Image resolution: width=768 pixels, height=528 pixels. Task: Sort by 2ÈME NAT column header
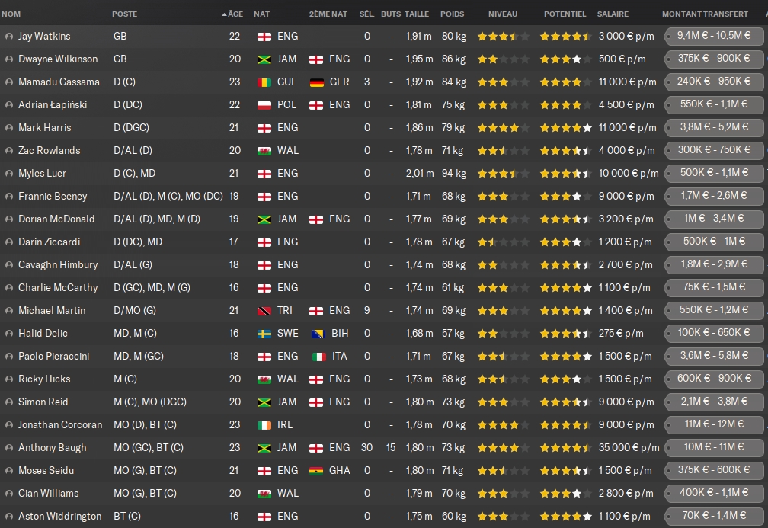point(328,14)
